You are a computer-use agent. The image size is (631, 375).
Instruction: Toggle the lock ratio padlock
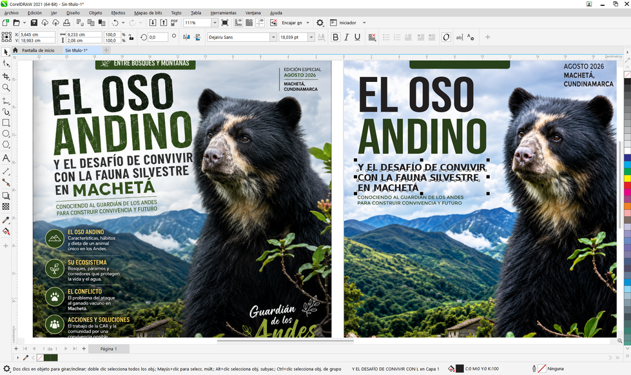click(x=131, y=37)
